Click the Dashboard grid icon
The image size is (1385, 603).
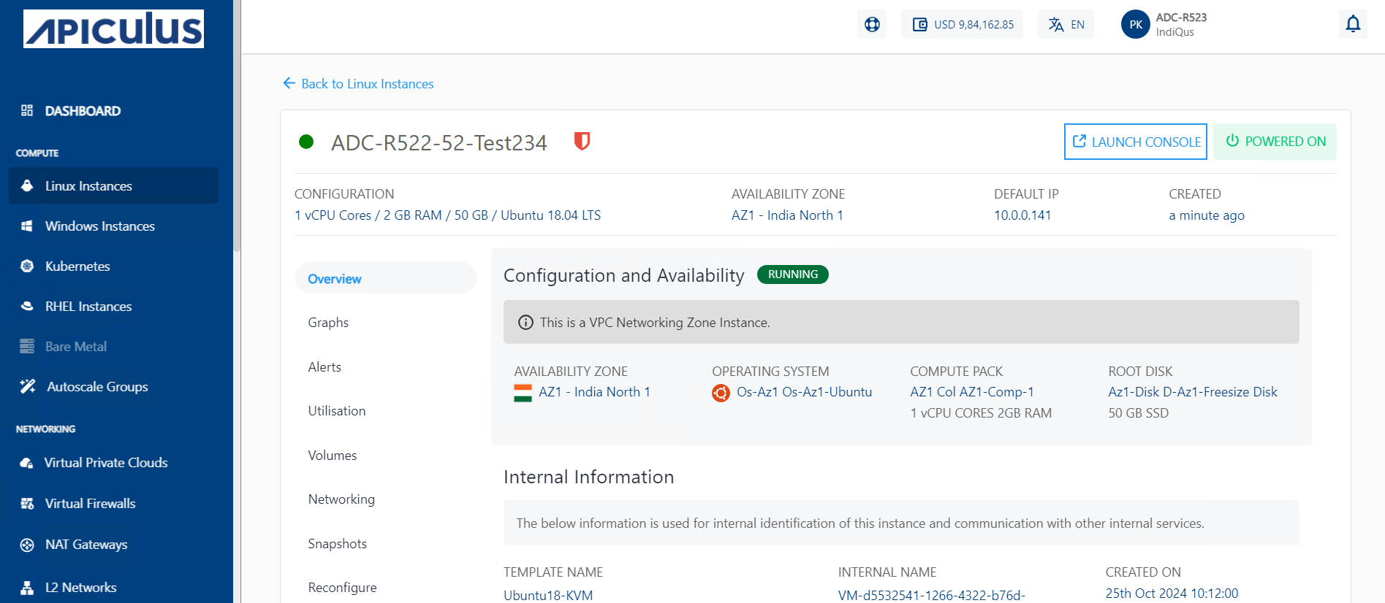tap(27, 110)
